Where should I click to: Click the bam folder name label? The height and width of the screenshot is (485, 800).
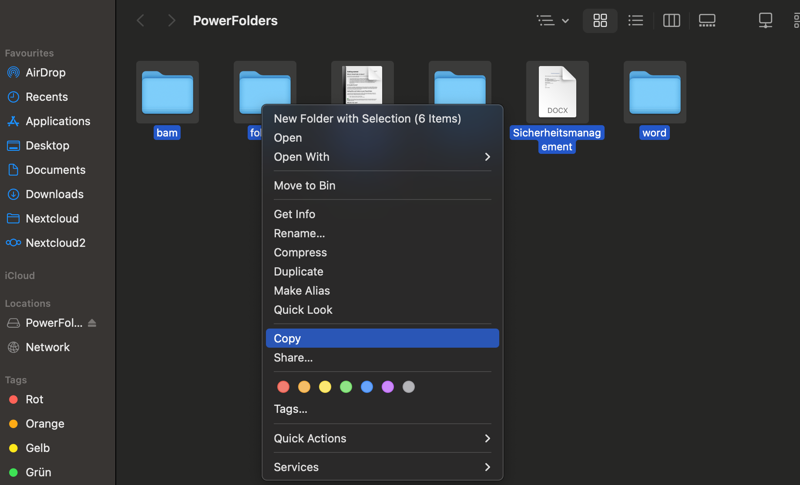point(167,133)
